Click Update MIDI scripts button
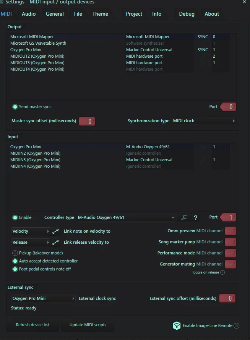Image resolution: width=250 pixels, height=340 pixels. pos(88,325)
